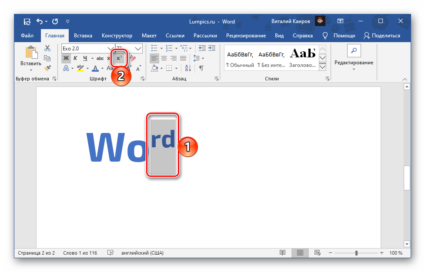This screenshot has width=425, height=272.
Task: Open Буфер обмена dialog launcher
Action: click(x=54, y=79)
